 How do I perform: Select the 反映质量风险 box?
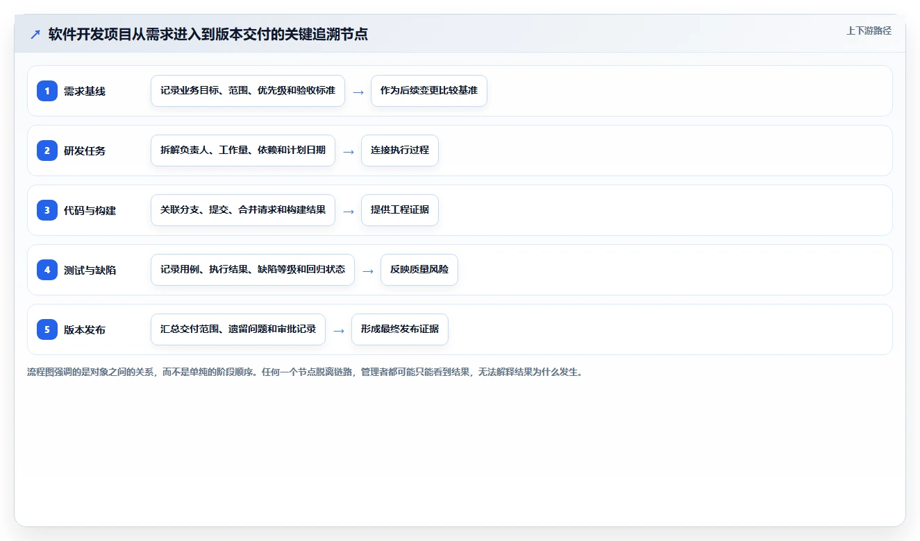[419, 270]
